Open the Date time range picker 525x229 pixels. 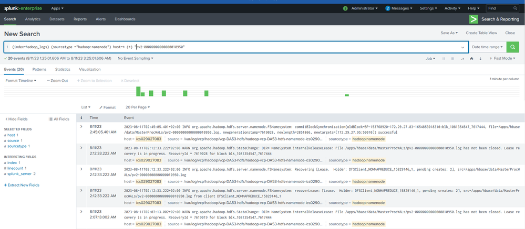tap(488, 47)
